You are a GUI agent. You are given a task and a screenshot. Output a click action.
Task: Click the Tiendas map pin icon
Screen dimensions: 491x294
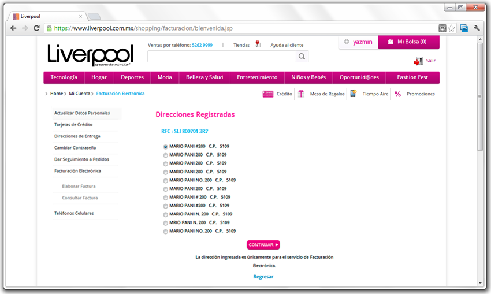pos(258,44)
